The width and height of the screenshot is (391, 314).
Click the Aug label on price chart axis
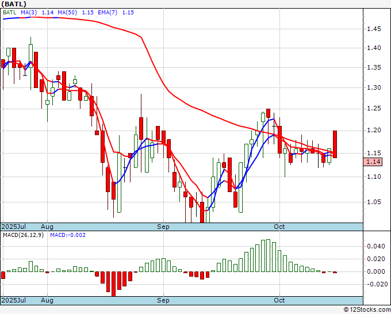point(47,227)
